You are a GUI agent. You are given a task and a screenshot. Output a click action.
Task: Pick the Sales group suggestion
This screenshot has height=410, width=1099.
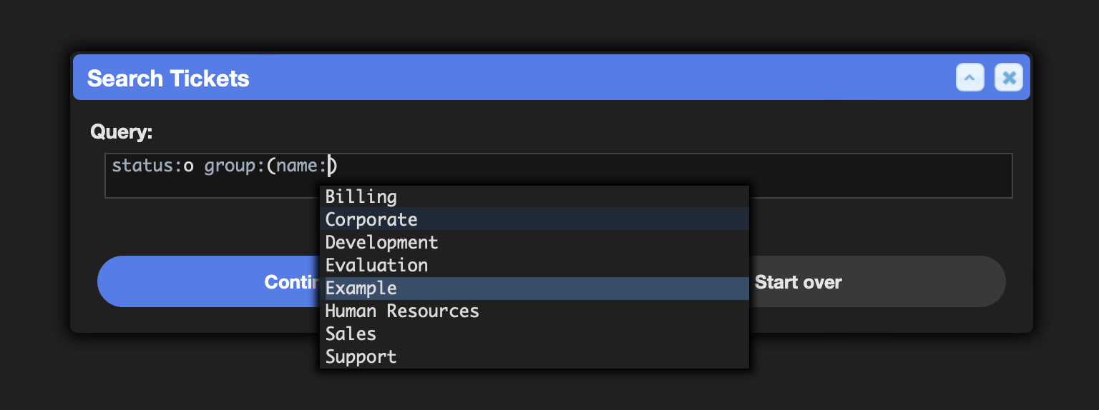(x=534, y=334)
